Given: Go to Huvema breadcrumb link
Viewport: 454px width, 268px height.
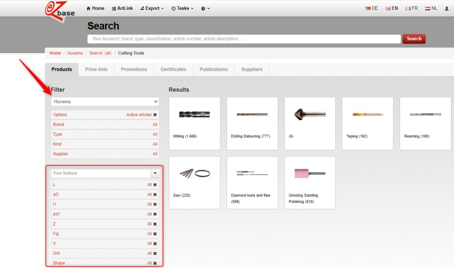Looking at the screenshot, I should click(x=75, y=53).
